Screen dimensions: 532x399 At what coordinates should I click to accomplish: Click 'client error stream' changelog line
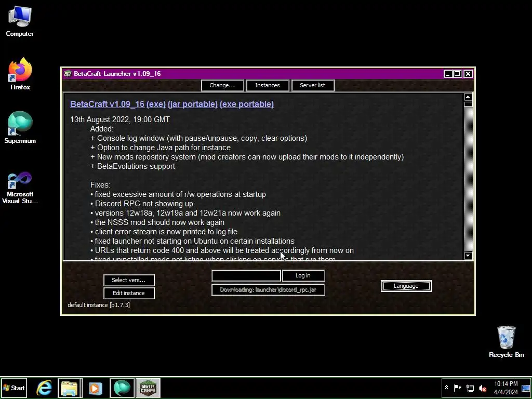tap(164, 232)
